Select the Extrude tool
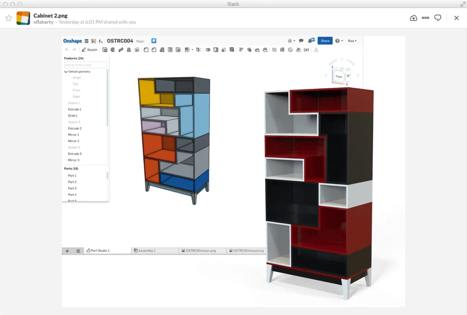 [x=105, y=50]
